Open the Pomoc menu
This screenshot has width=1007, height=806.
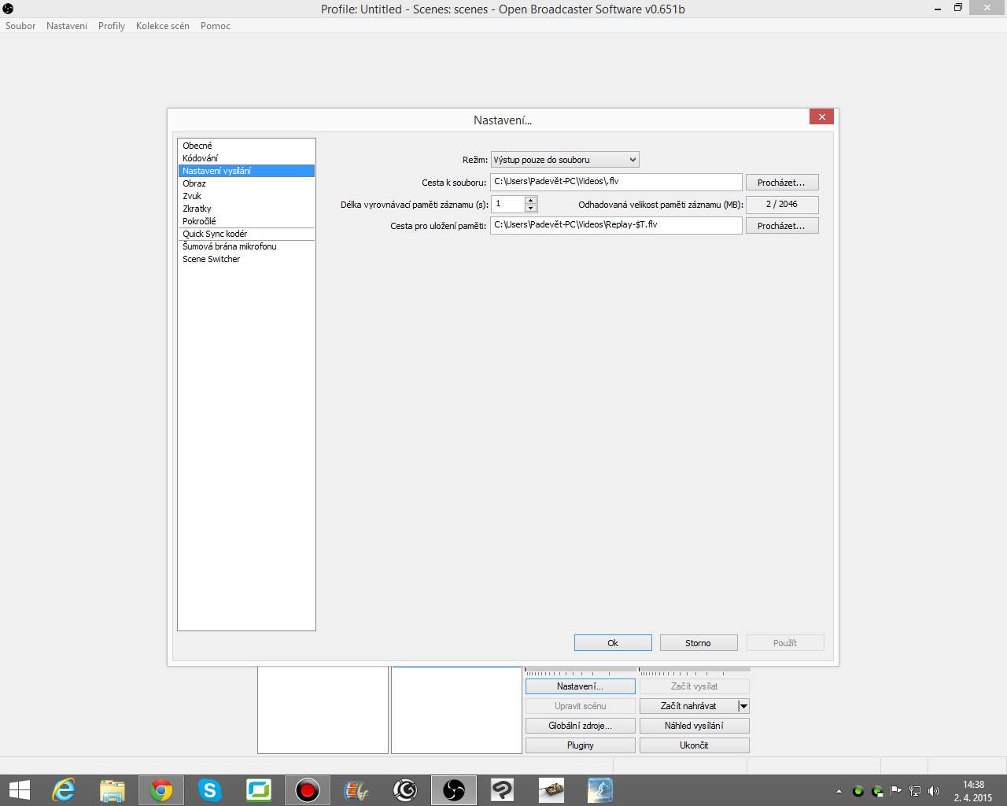tap(216, 26)
